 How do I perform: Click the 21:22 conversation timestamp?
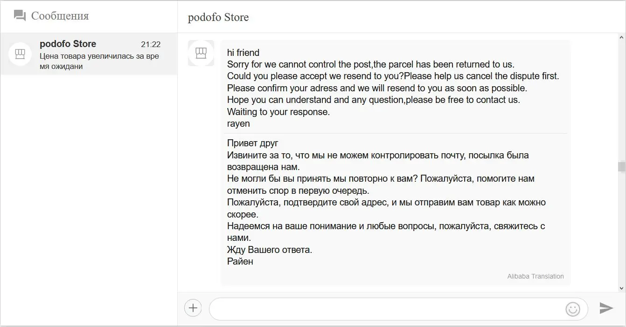coord(151,44)
